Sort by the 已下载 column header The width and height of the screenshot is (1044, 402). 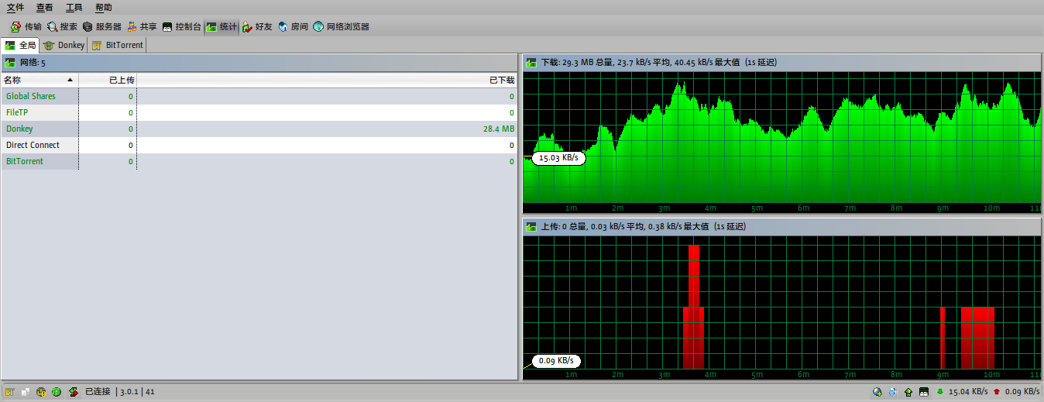click(x=327, y=80)
